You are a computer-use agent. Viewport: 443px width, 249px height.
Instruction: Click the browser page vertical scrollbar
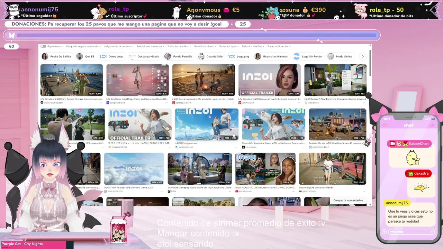pos(370,62)
